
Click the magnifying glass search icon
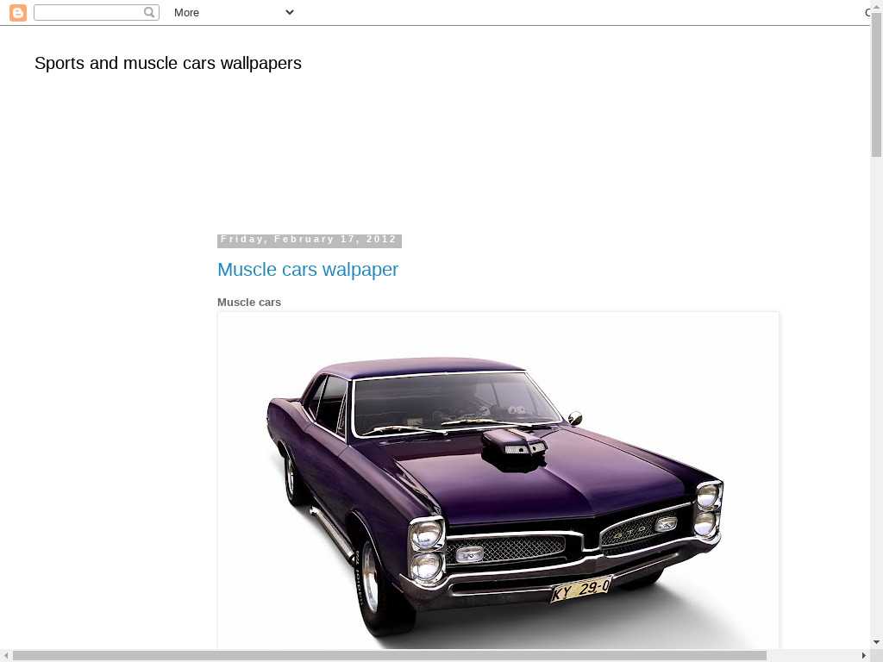click(x=149, y=12)
